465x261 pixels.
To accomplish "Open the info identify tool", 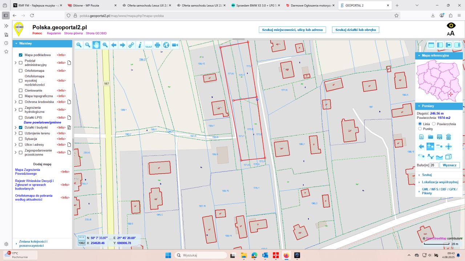I will (140, 45).
